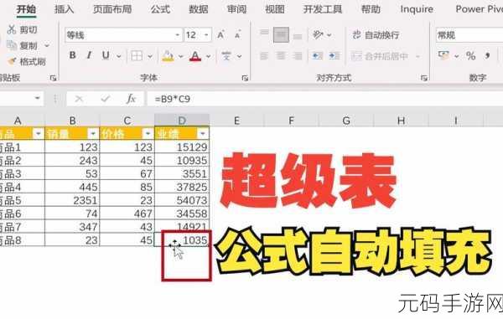Open number format box showing 常规
This screenshot has height=319, width=503.
pyautogui.click(x=469, y=35)
